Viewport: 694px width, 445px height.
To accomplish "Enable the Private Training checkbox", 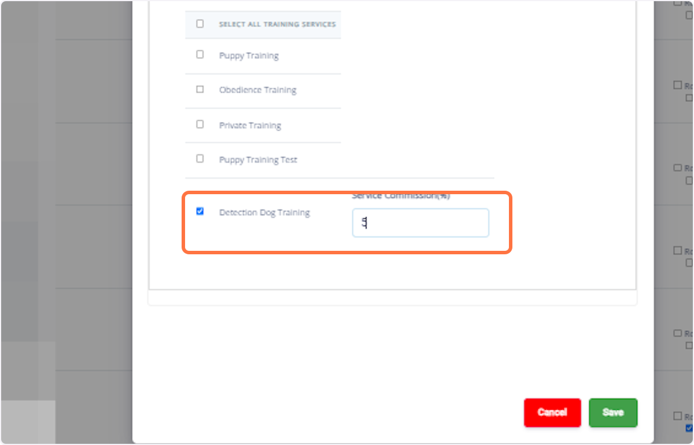I will [x=200, y=124].
